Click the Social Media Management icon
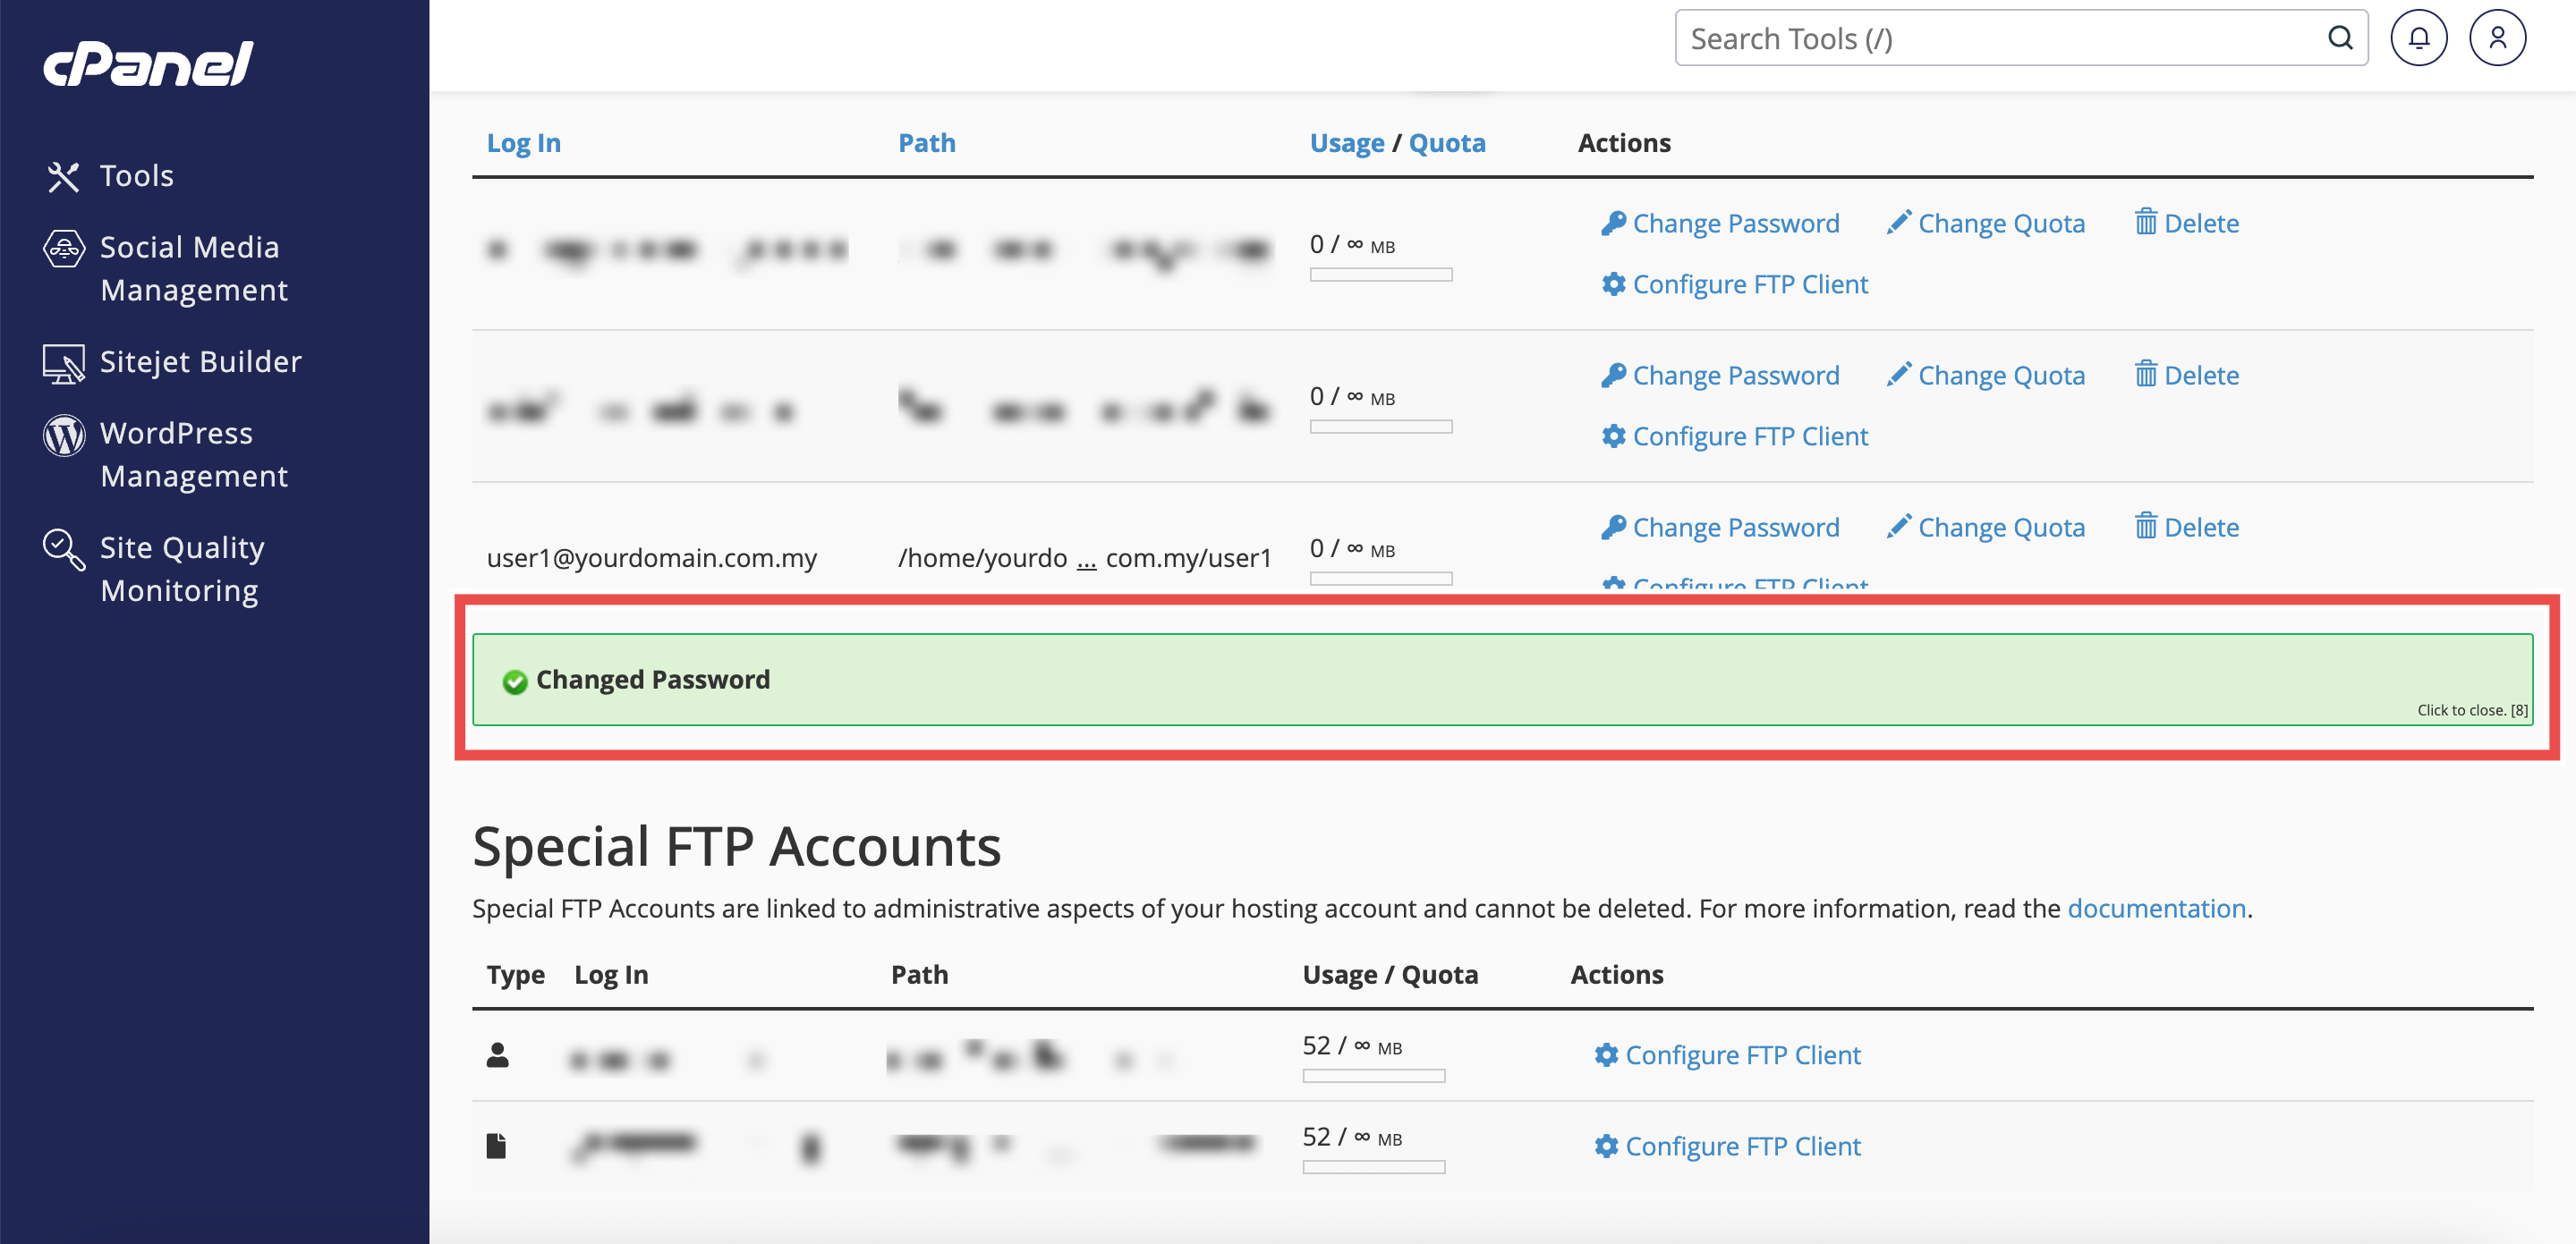2576x1244 pixels. [63, 249]
